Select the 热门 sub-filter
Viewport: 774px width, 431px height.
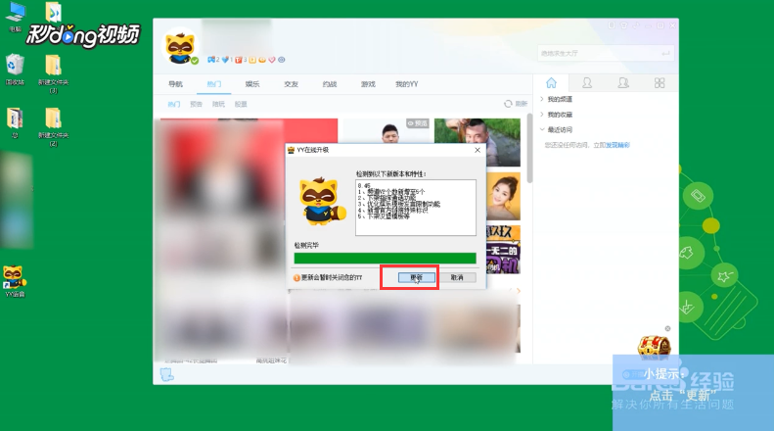(x=174, y=104)
